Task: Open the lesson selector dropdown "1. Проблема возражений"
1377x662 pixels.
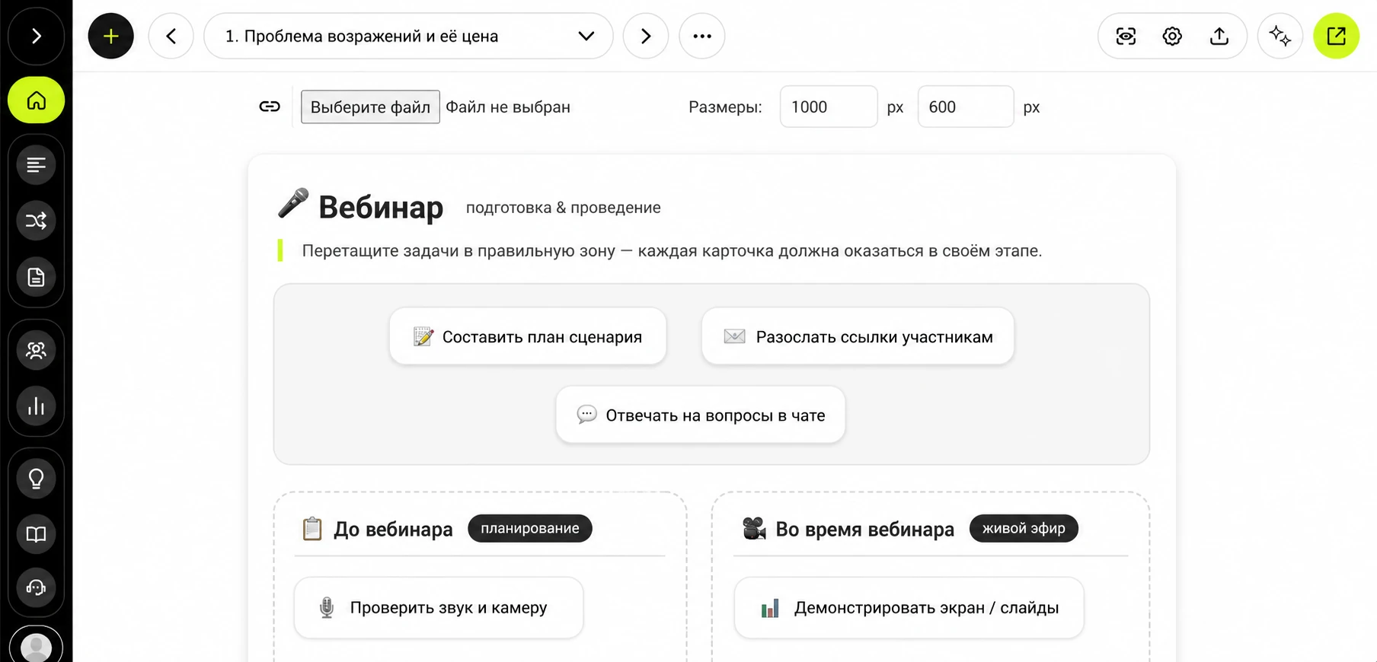Action: 408,36
